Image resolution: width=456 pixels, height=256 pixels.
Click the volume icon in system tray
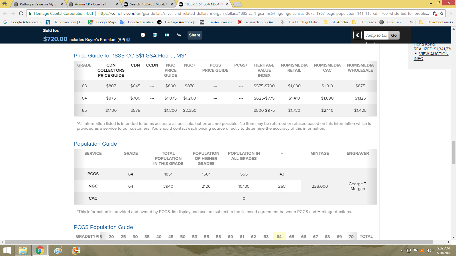click(429, 251)
